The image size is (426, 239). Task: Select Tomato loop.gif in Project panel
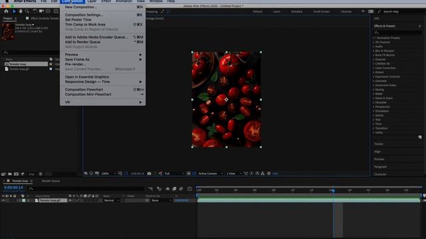tap(19, 69)
